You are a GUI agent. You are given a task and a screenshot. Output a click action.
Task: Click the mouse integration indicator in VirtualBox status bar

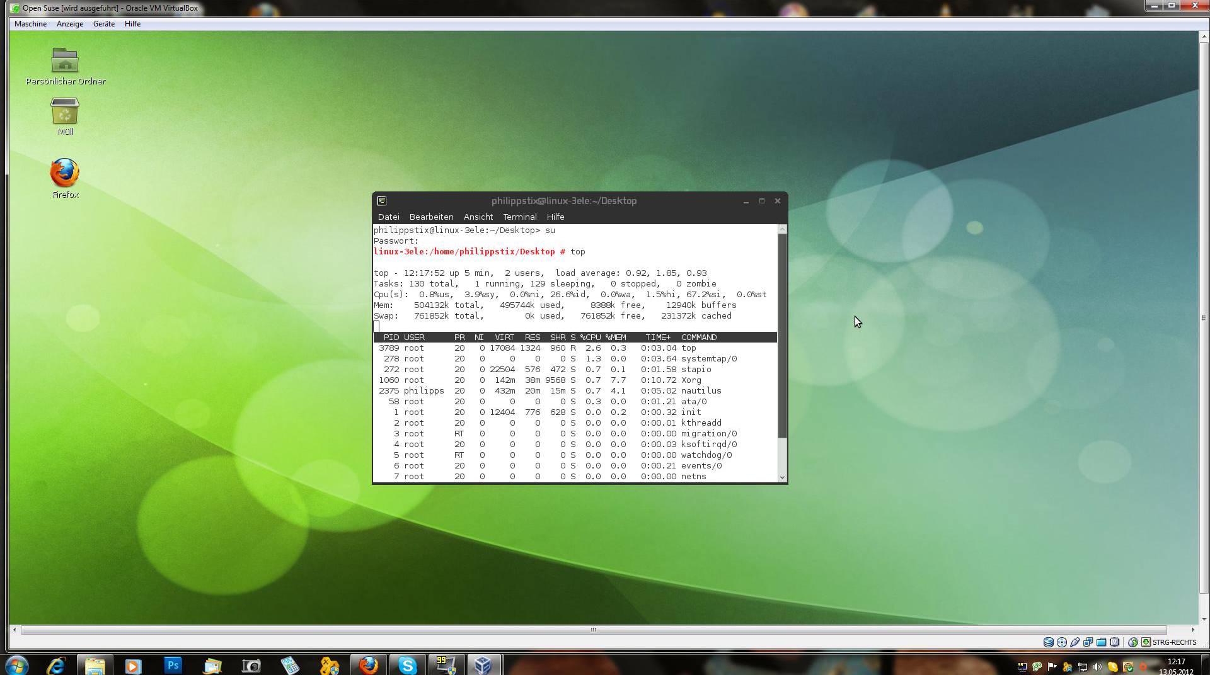(1132, 642)
